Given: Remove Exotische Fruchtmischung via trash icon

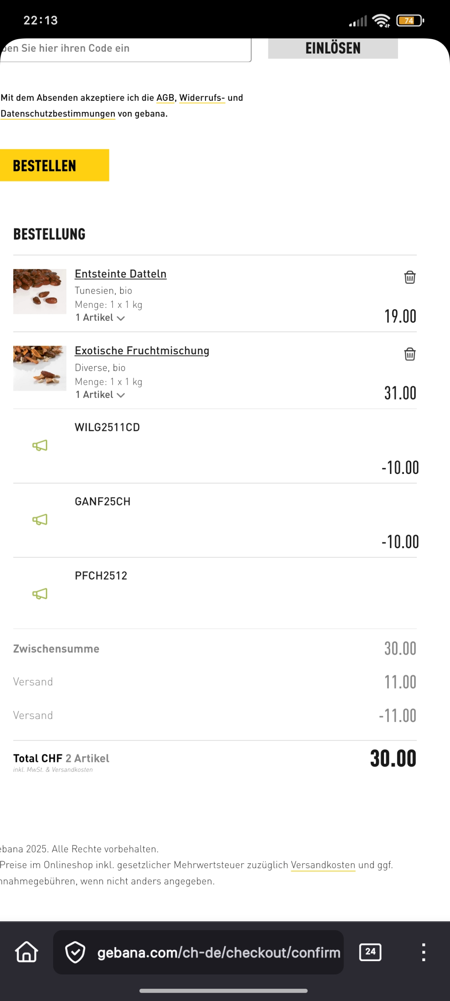Looking at the screenshot, I should click(x=409, y=354).
